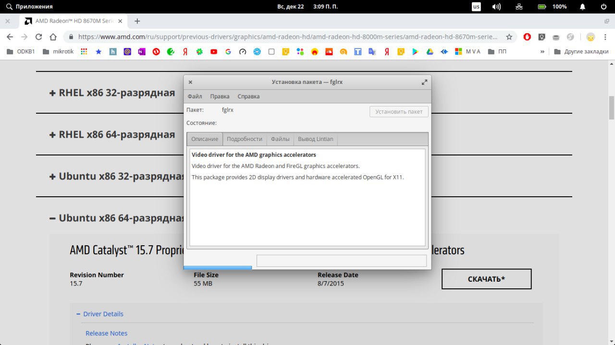Viewport: 615px width, 345px height.
Task: Open the ПП bookmarks folder
Action: (x=497, y=51)
